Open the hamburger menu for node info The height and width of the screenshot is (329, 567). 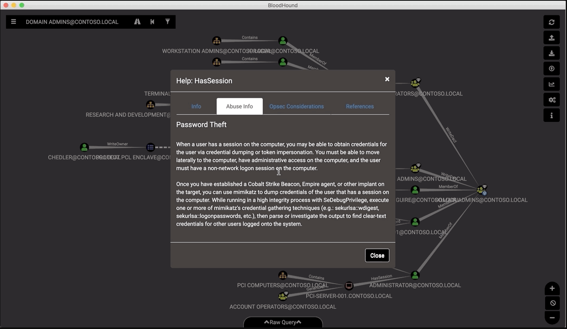(x=13, y=22)
